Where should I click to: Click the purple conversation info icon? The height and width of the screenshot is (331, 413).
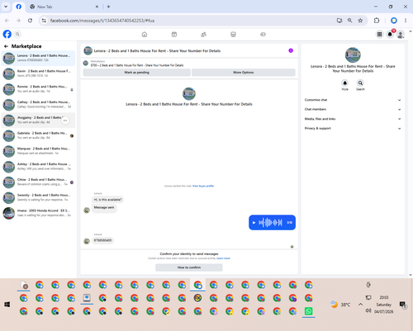click(291, 50)
